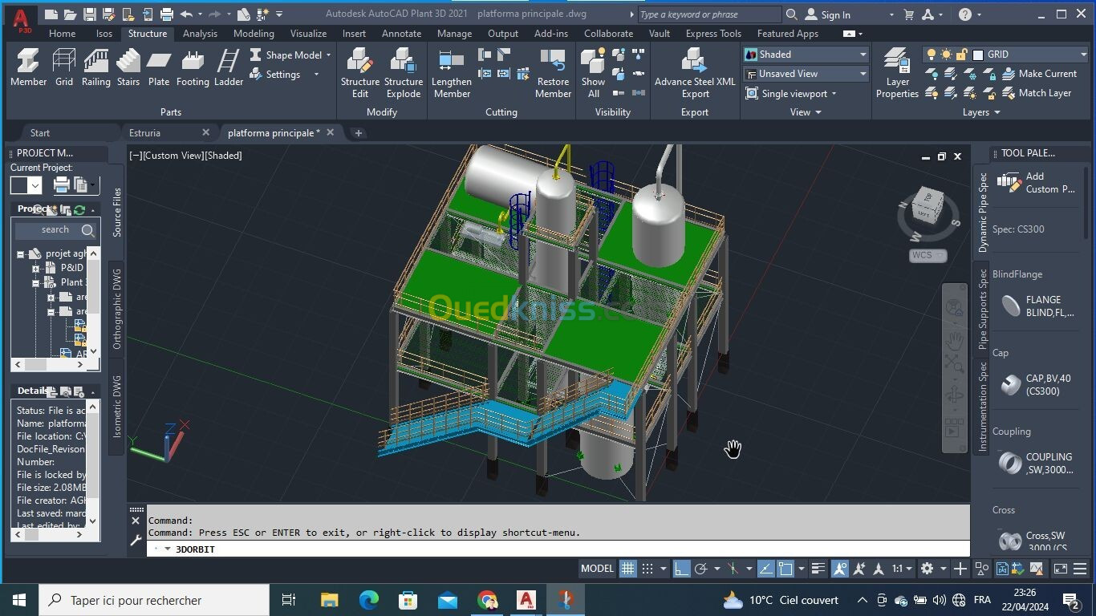The height and width of the screenshot is (616, 1096).
Task: Click Add Custom Part tool
Action: pyautogui.click(x=1035, y=183)
